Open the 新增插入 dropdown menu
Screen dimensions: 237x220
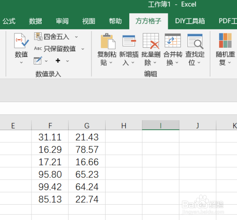click(x=133, y=62)
